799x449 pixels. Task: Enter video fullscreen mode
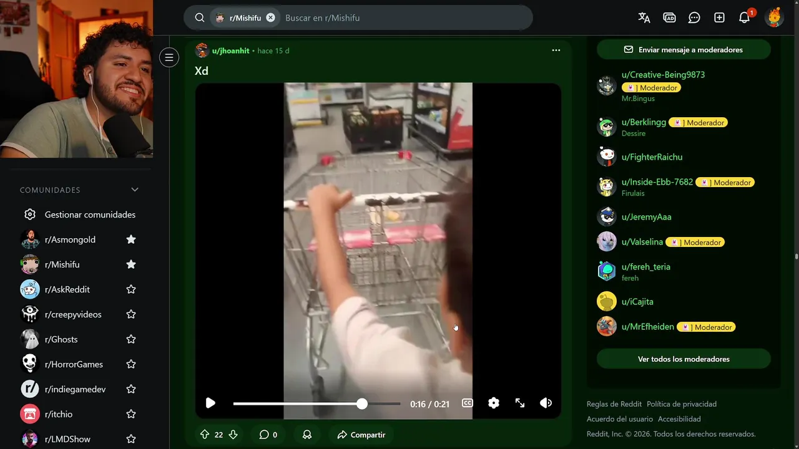click(520, 403)
